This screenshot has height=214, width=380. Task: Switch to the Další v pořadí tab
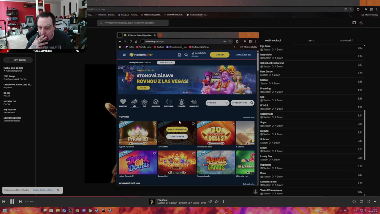pyautogui.click(x=273, y=40)
